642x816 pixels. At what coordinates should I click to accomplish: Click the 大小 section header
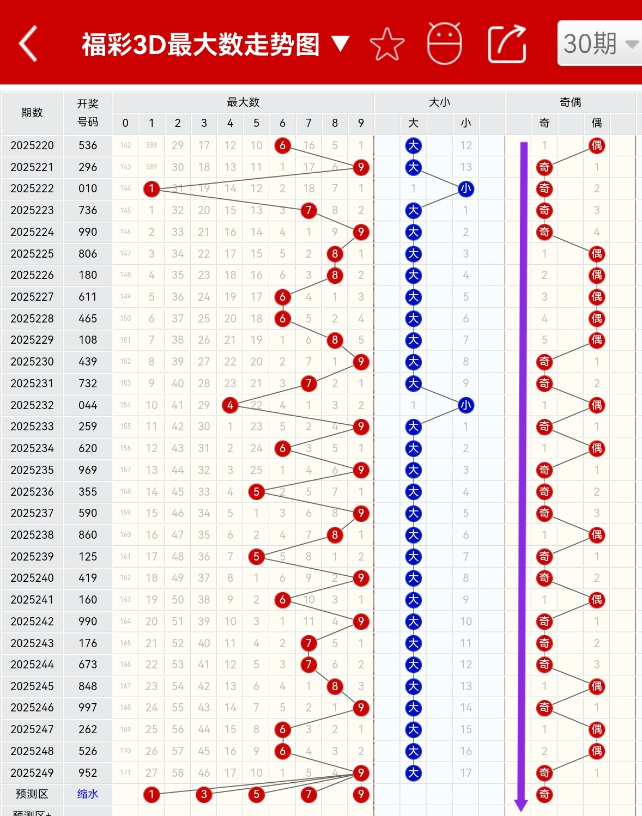pos(440,102)
